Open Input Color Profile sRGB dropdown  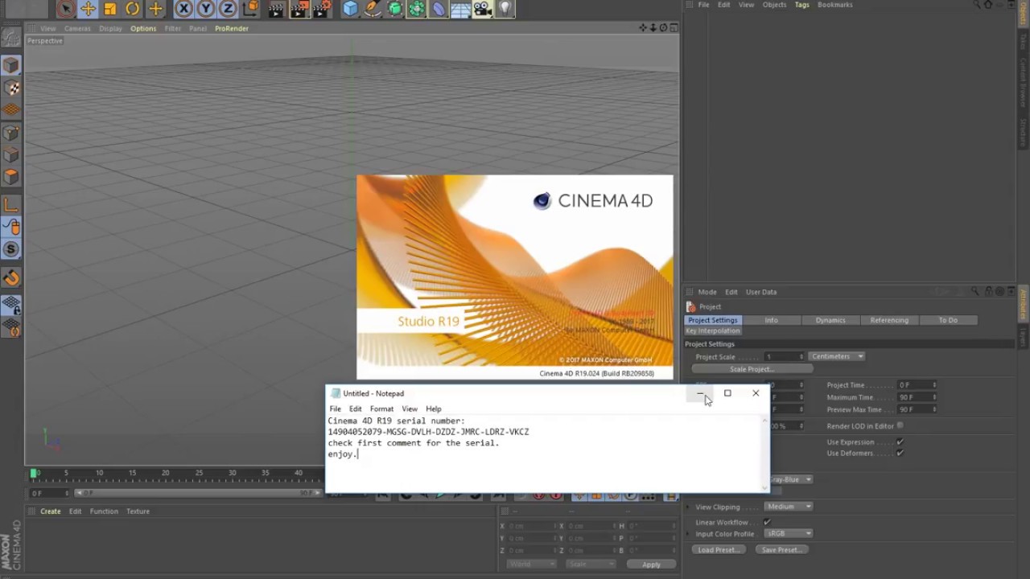(788, 533)
